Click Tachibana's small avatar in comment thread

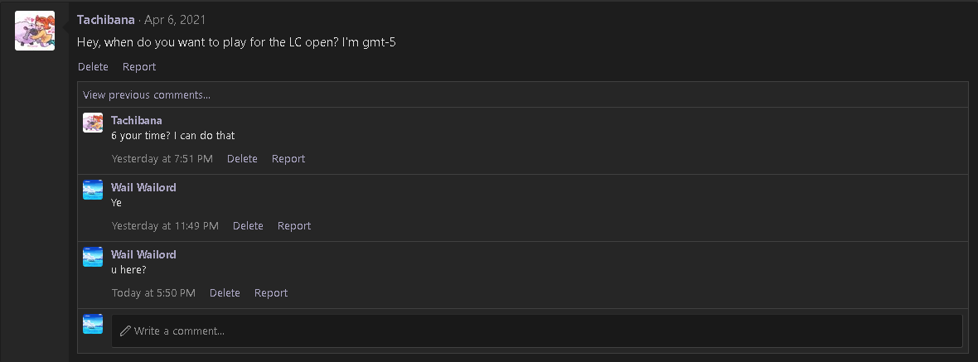click(x=93, y=123)
